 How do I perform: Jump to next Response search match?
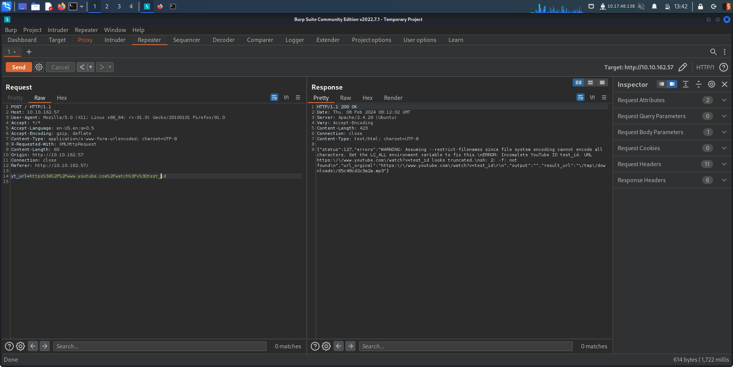click(x=350, y=346)
